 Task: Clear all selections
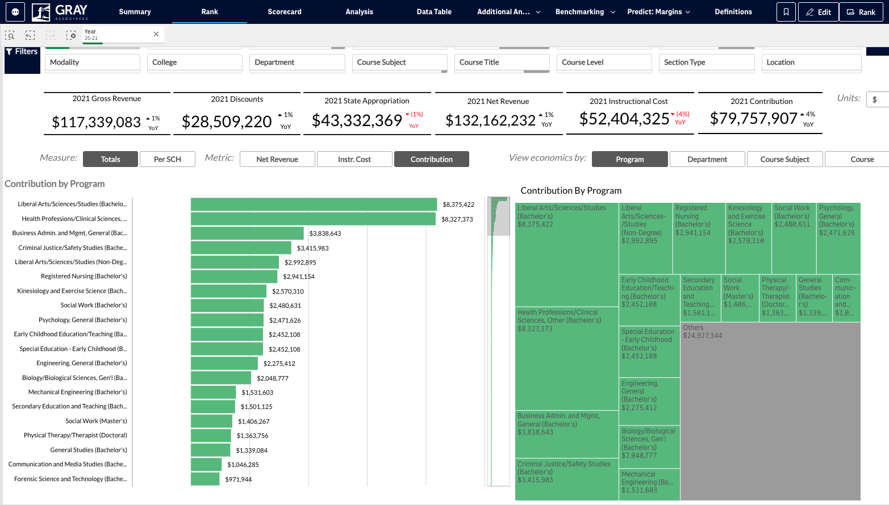pyautogui.click(x=71, y=35)
